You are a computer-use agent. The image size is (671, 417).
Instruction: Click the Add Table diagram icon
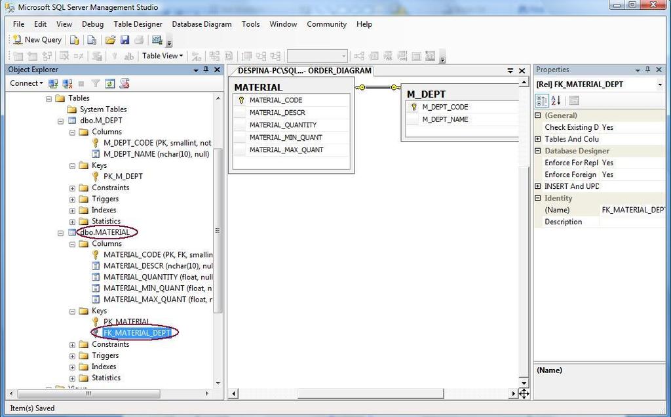click(33, 56)
